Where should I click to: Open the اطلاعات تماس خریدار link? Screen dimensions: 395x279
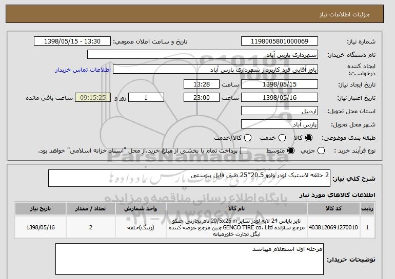pyautogui.click(x=83, y=70)
